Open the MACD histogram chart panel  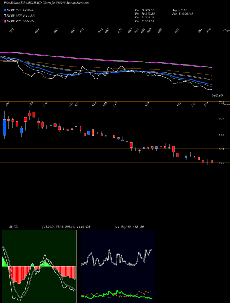click(39, 266)
